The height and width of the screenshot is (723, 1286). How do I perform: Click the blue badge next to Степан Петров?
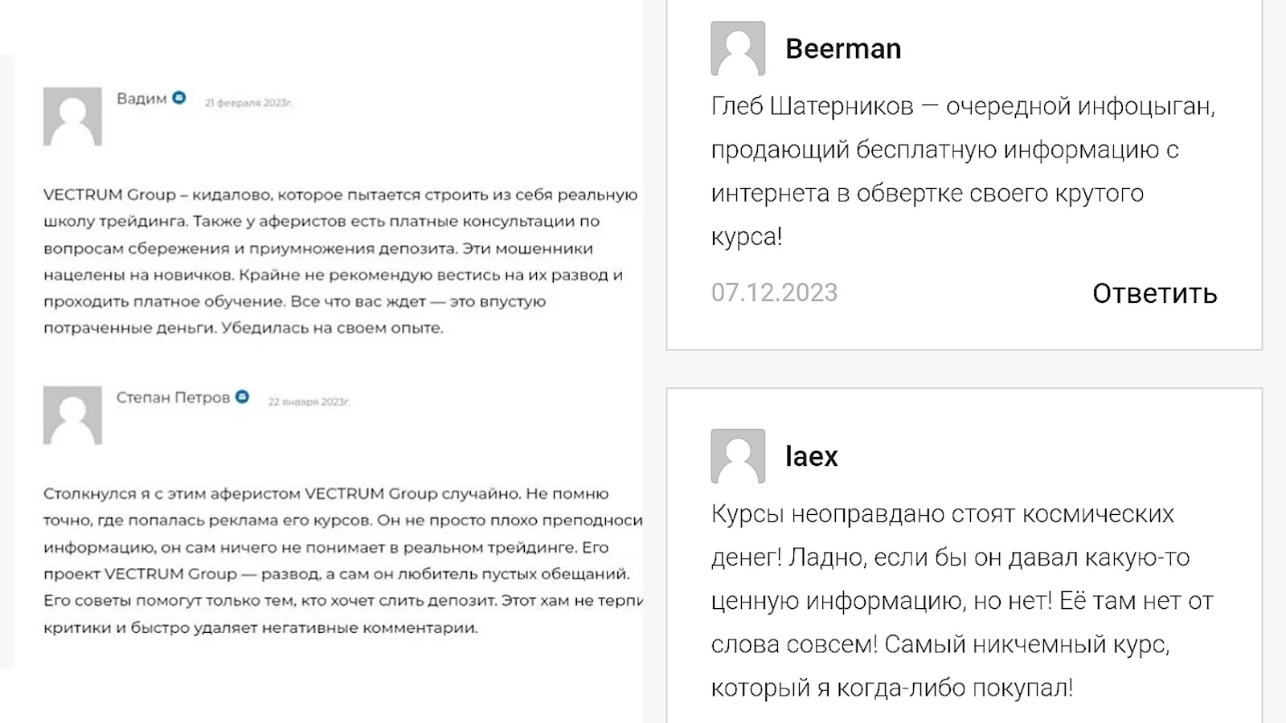coord(242,397)
